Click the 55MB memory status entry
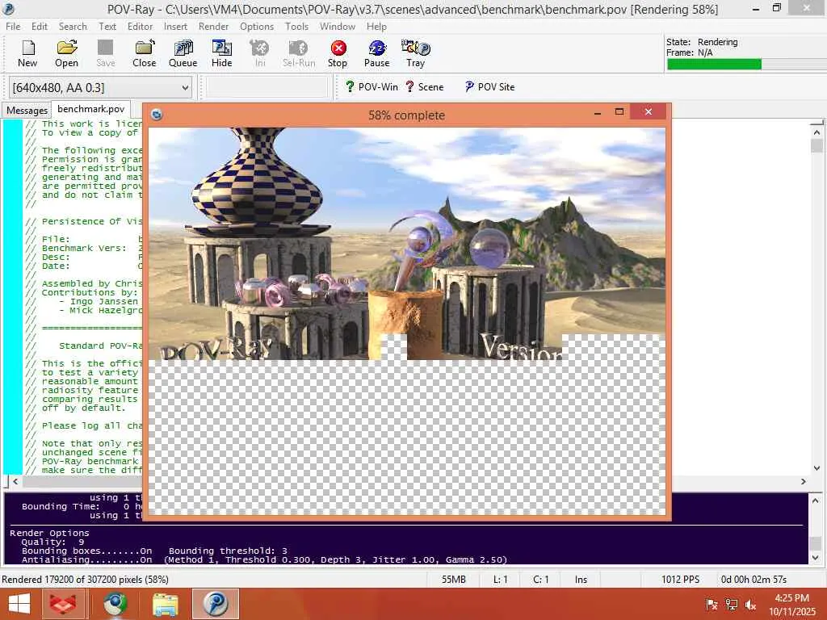Viewport: 827px width, 620px height. coord(454,580)
